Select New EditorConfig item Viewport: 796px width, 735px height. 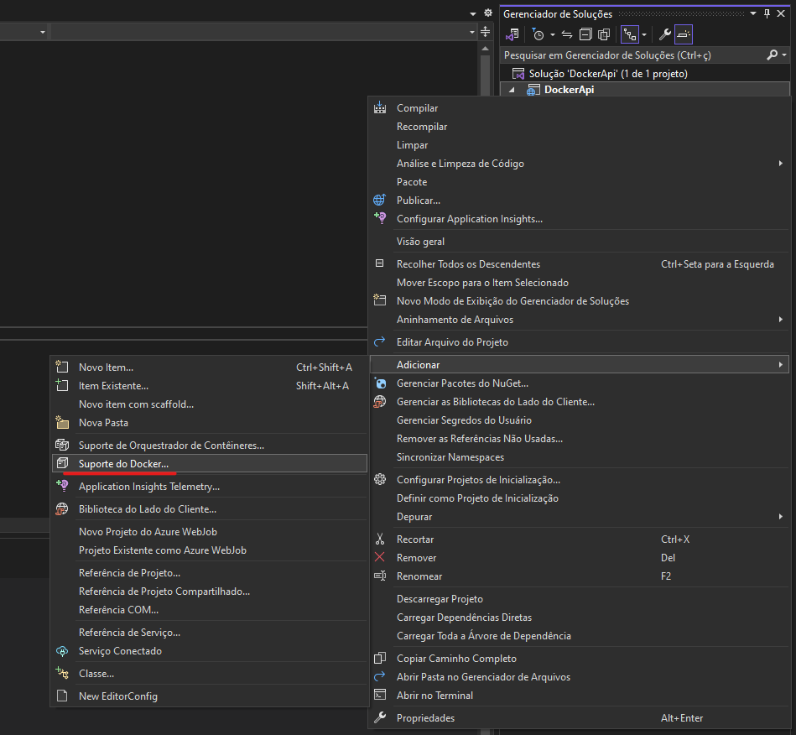click(210, 696)
